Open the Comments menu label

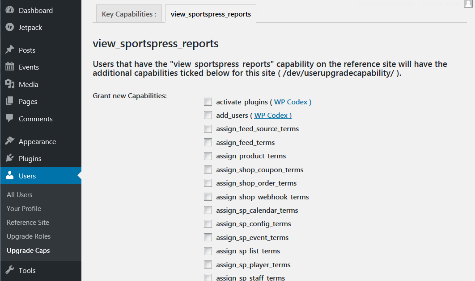coord(36,119)
